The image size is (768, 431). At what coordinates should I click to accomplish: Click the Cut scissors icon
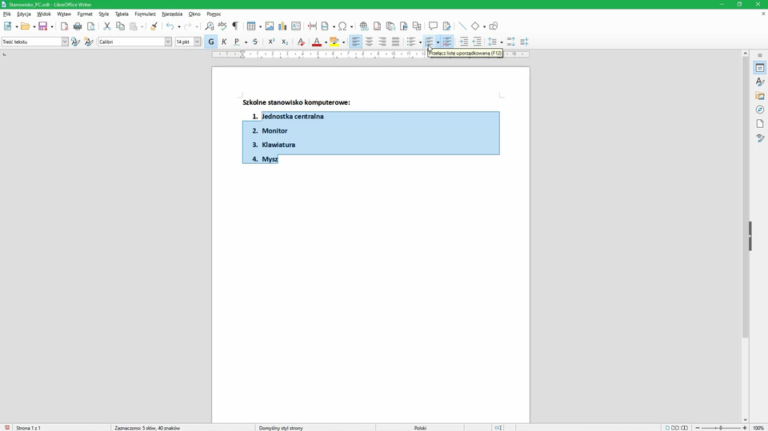point(106,26)
